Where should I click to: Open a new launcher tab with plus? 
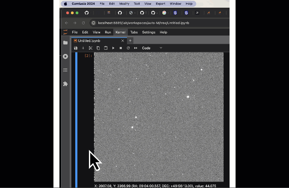pyautogui.click(x=130, y=40)
